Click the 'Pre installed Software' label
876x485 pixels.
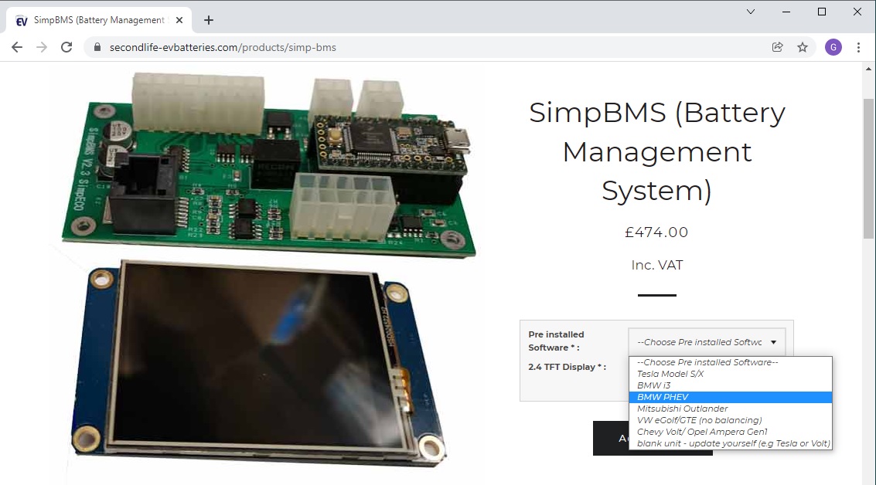(556, 341)
